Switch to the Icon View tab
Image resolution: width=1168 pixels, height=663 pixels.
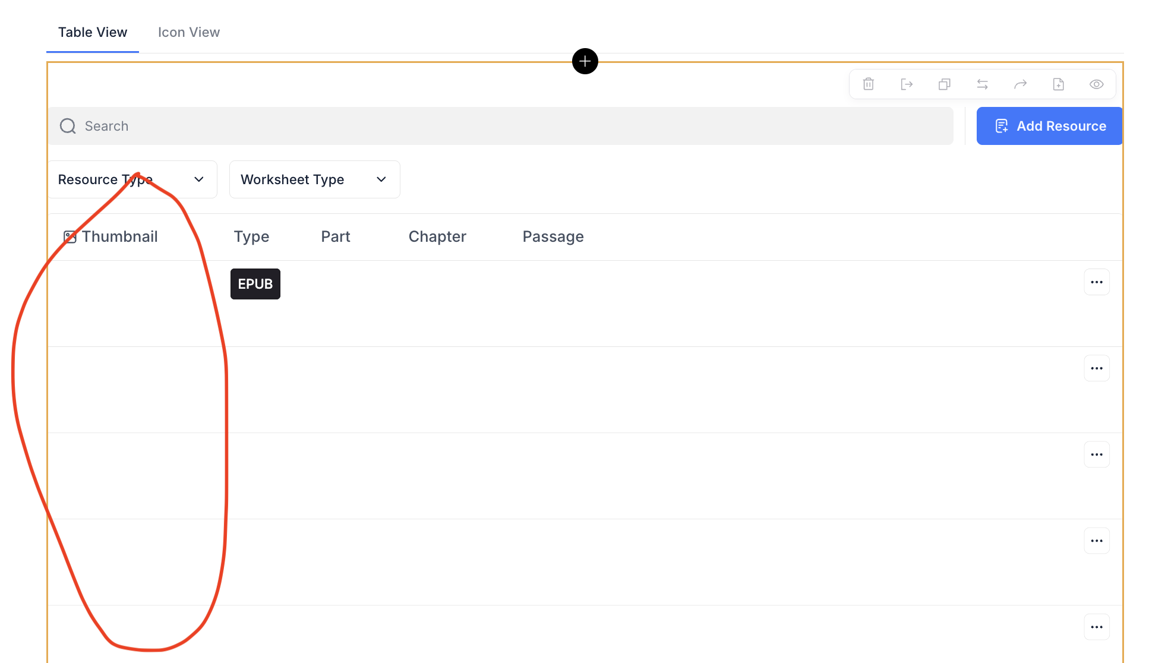point(188,32)
